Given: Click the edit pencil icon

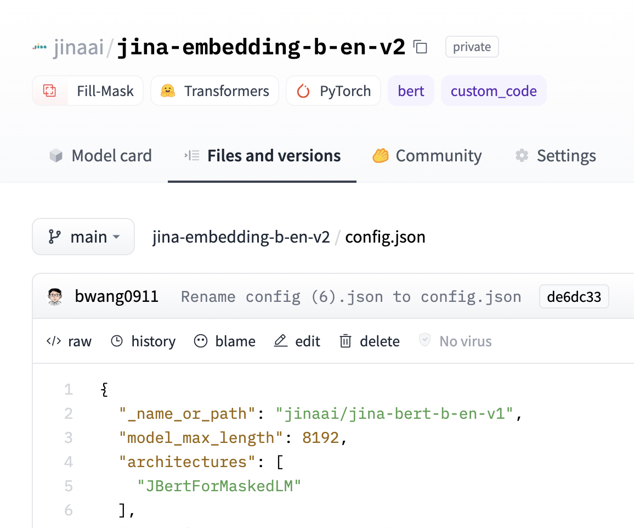Looking at the screenshot, I should coord(281,341).
